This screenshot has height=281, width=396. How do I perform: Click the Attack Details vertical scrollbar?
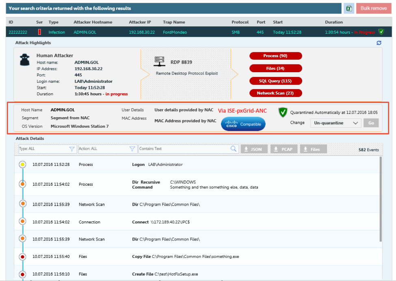pos(381,199)
